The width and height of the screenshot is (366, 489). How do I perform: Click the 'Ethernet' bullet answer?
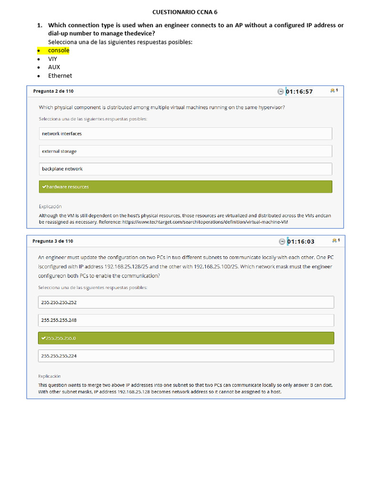coord(60,76)
